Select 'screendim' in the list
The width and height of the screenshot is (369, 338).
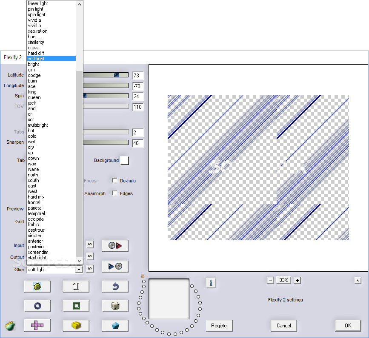(x=51, y=252)
